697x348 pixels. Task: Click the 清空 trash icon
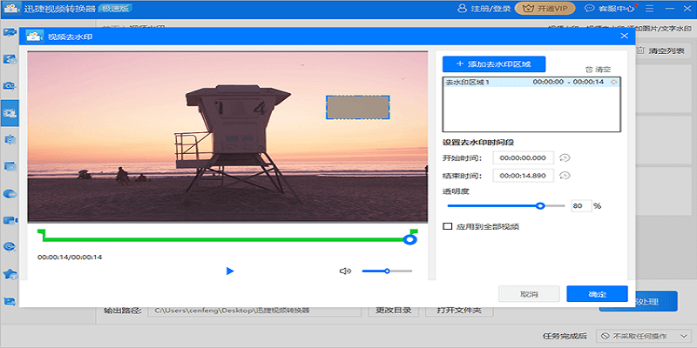coord(589,69)
